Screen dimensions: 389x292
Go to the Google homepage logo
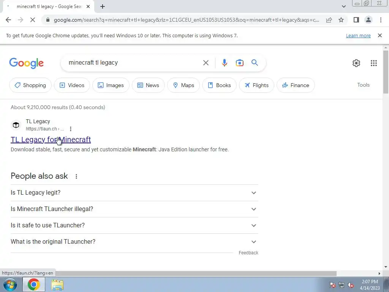point(26,63)
